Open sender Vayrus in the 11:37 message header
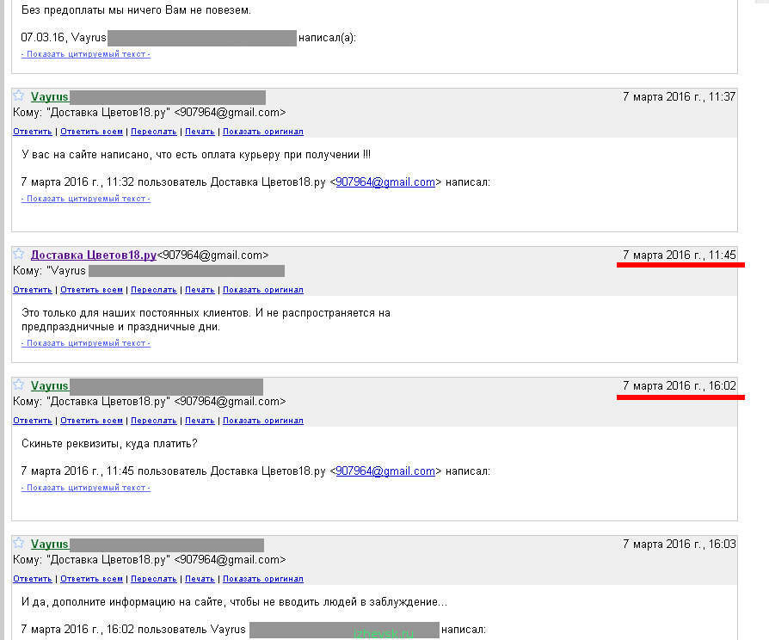This screenshot has width=769, height=640. point(50,96)
